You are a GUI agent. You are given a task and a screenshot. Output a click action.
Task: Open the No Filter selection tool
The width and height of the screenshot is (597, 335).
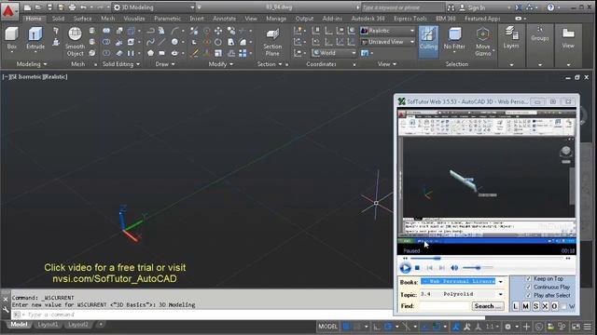(x=454, y=38)
